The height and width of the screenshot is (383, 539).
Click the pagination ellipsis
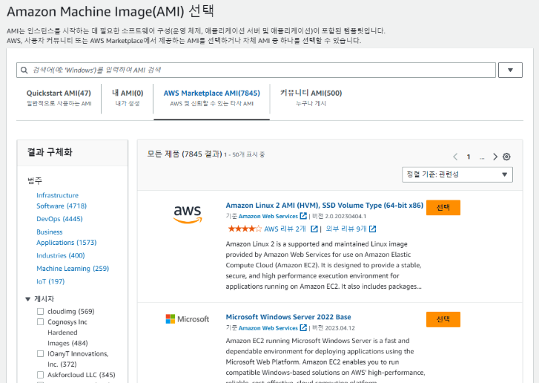[x=482, y=157]
